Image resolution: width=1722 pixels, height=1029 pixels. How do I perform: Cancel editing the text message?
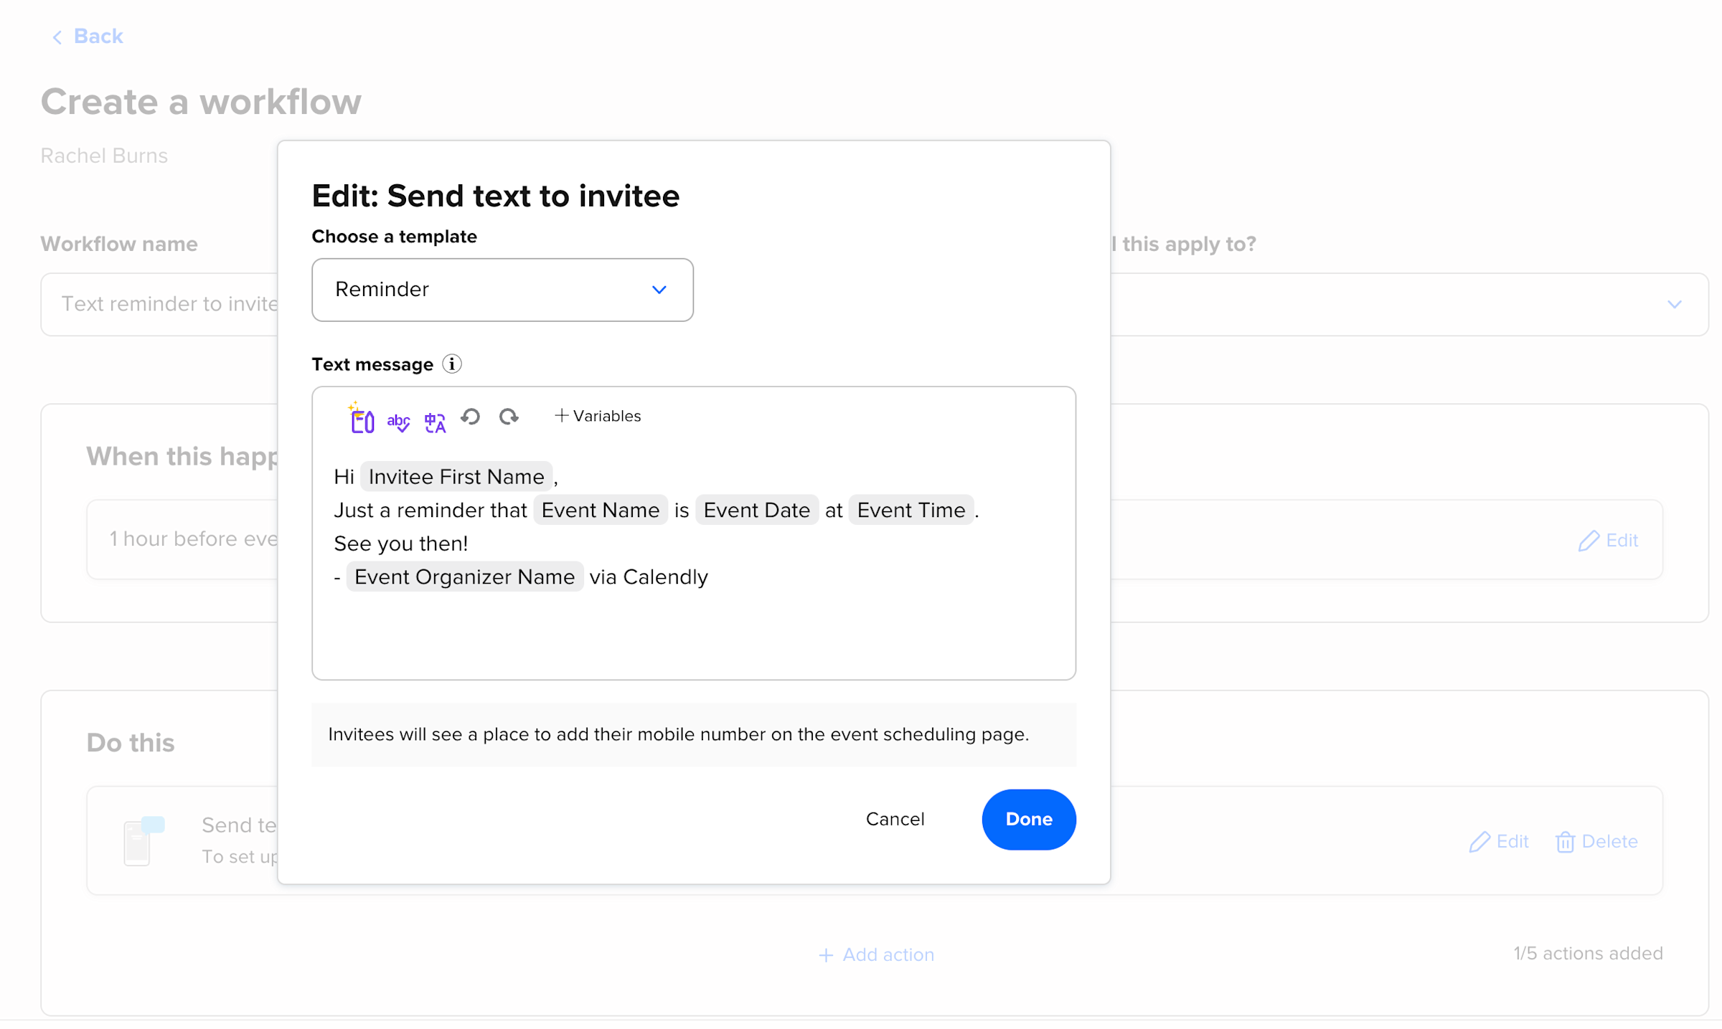pos(895,819)
